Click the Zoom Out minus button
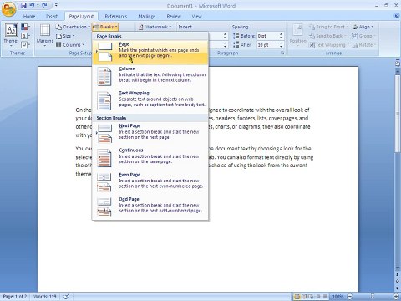The width and height of the screenshot is (401, 301). (x=350, y=297)
